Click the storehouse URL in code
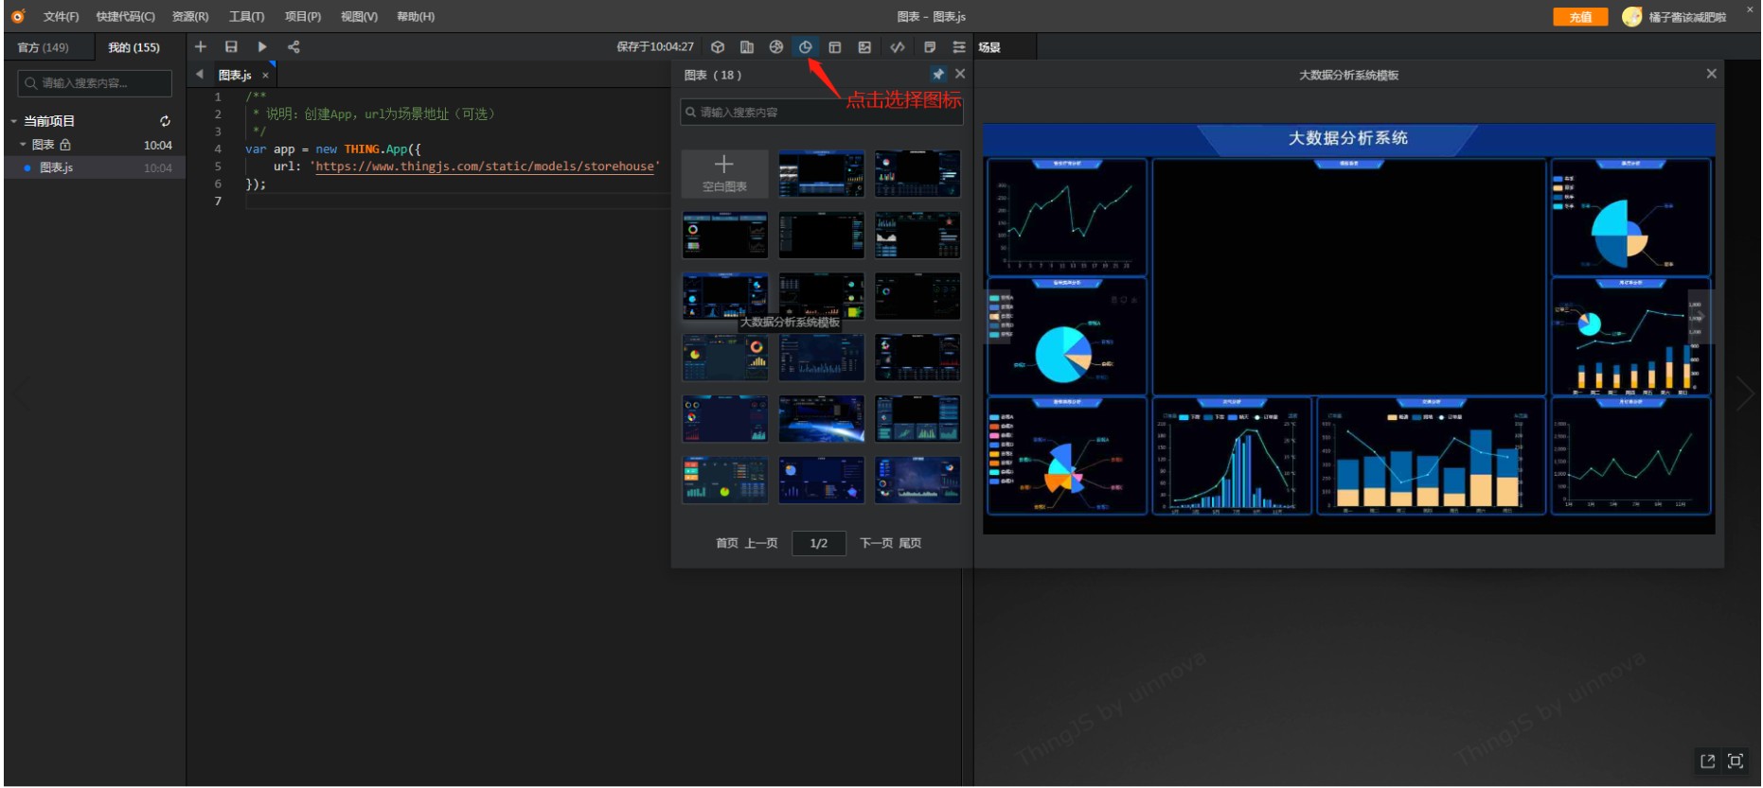 pyautogui.click(x=485, y=166)
